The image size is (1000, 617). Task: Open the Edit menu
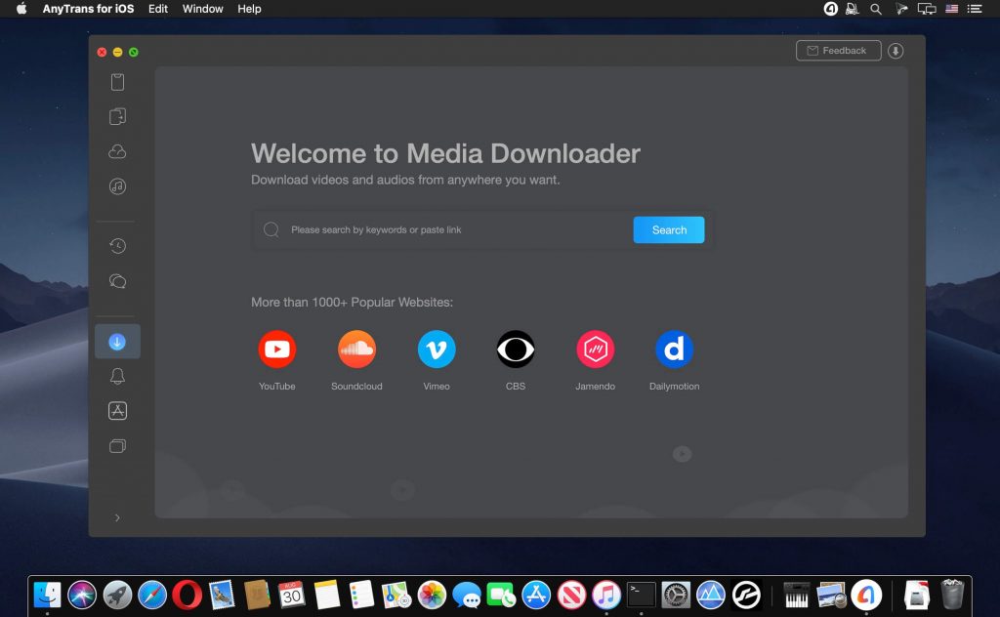tap(157, 9)
